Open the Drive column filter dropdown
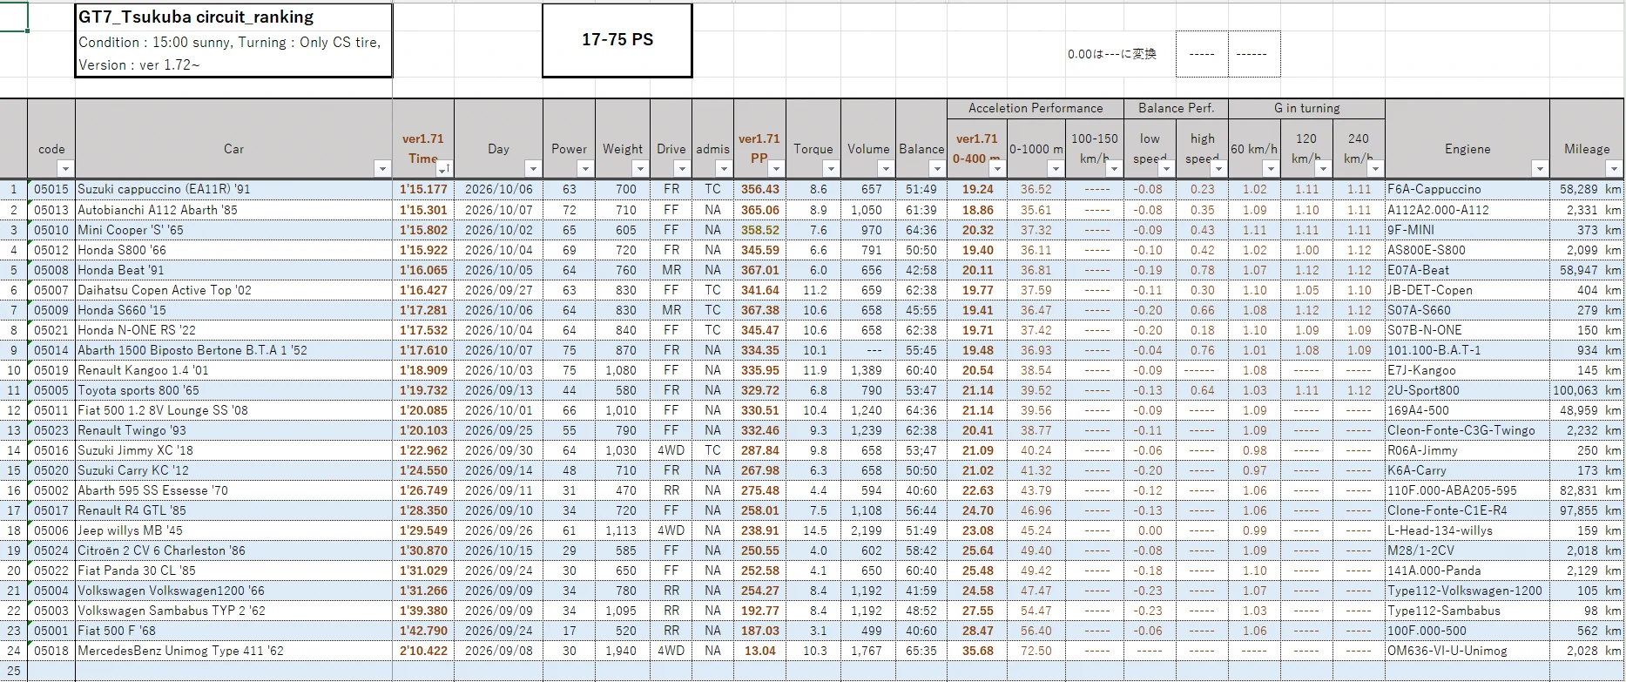 click(682, 168)
